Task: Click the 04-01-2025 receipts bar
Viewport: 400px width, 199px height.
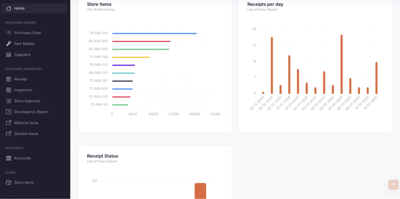Action: 324,83
